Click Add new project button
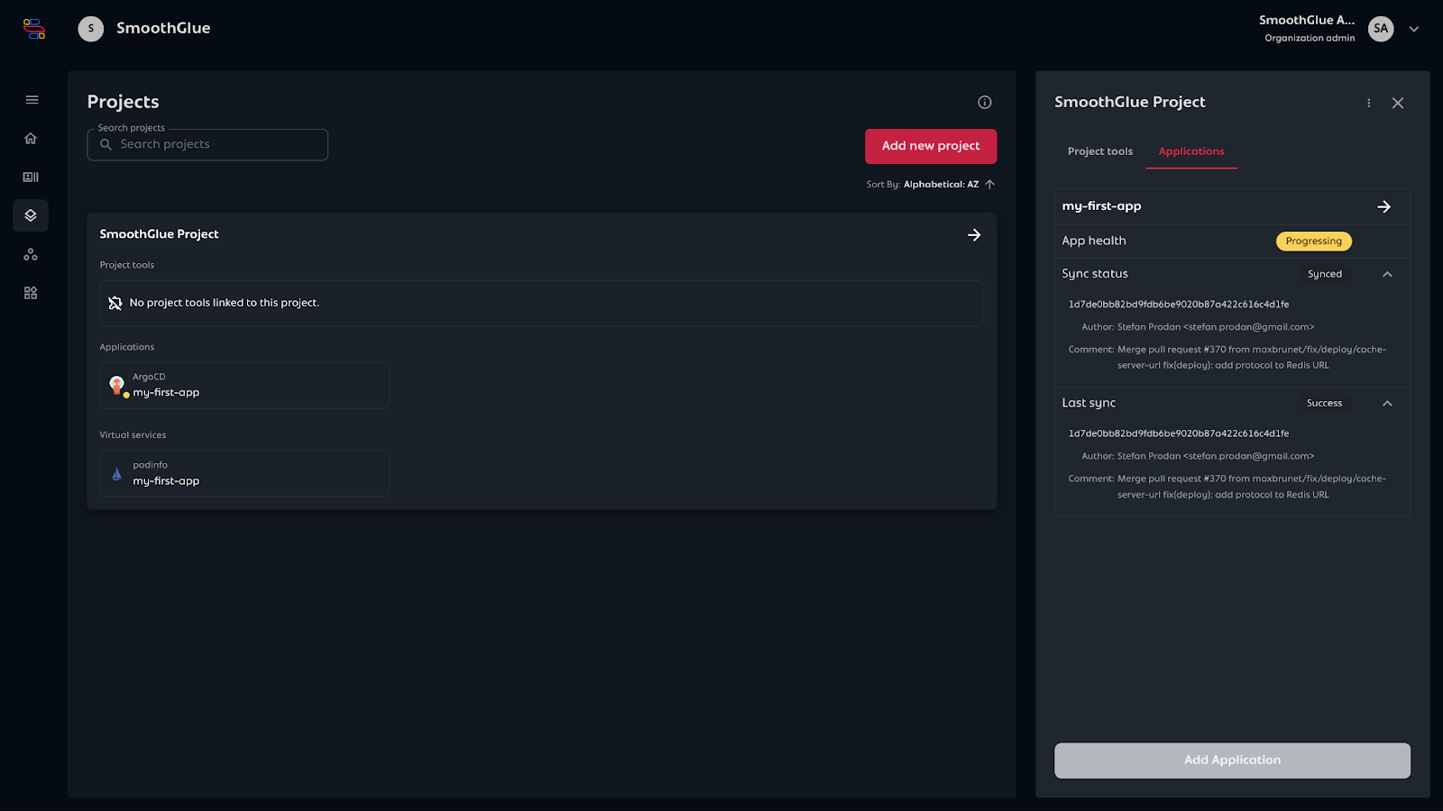Screen dimensions: 1443x811 931,146
